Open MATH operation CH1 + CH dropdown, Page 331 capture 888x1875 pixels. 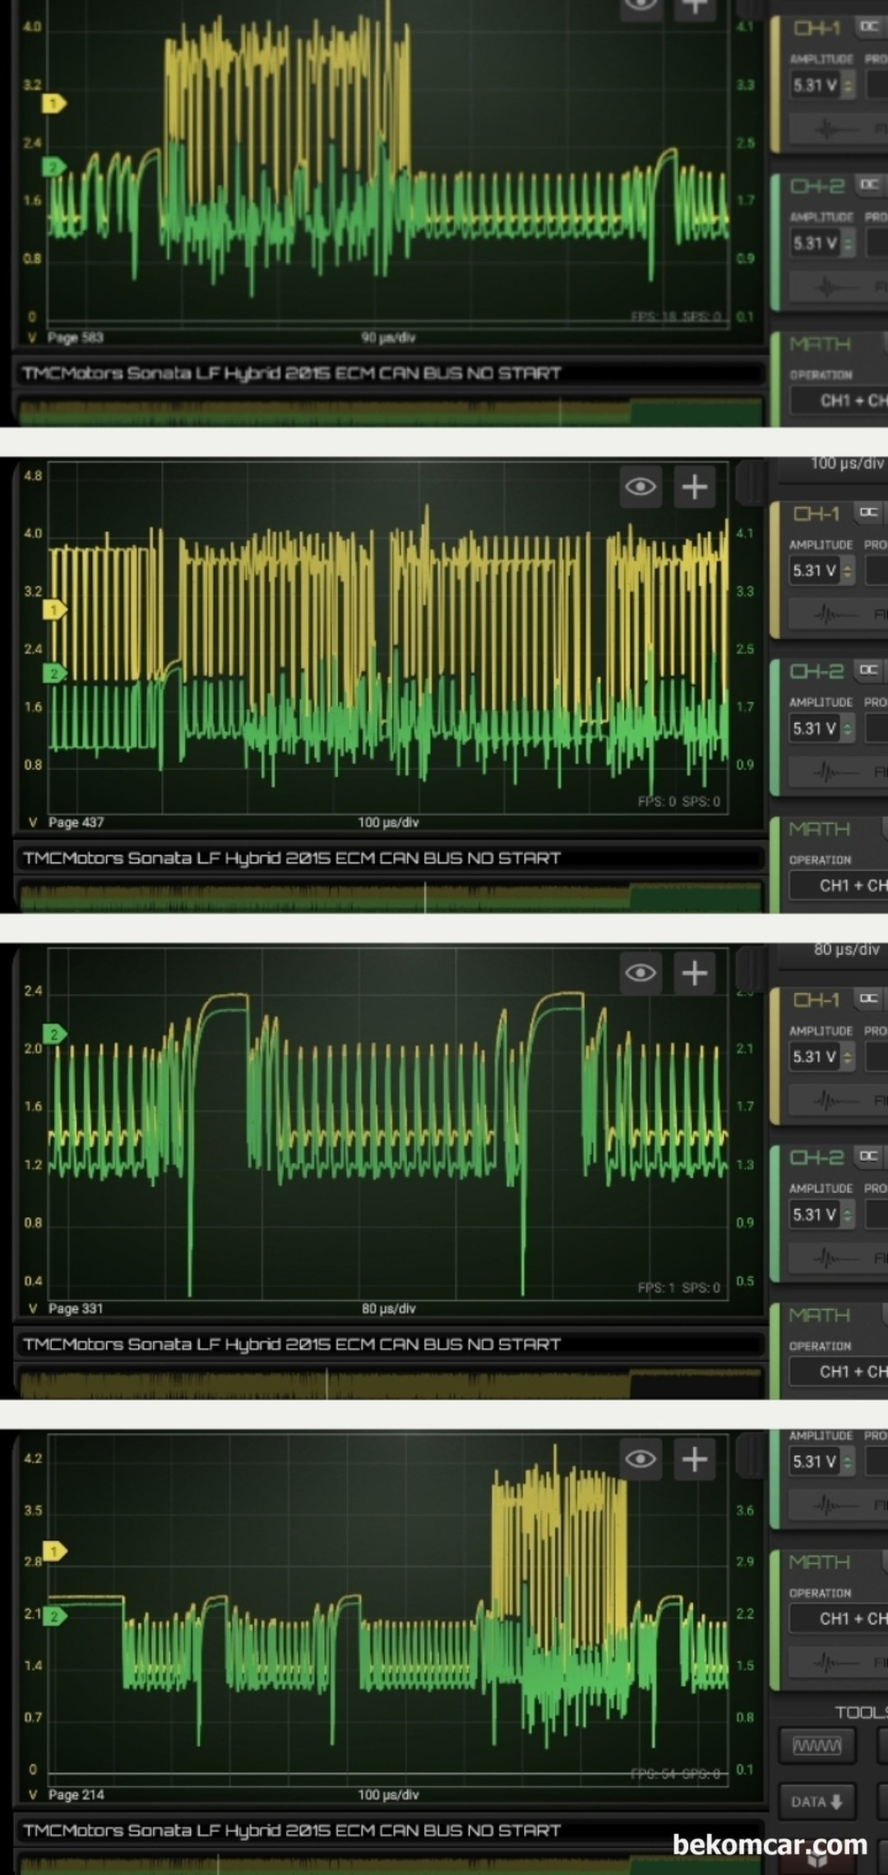[x=839, y=1372]
